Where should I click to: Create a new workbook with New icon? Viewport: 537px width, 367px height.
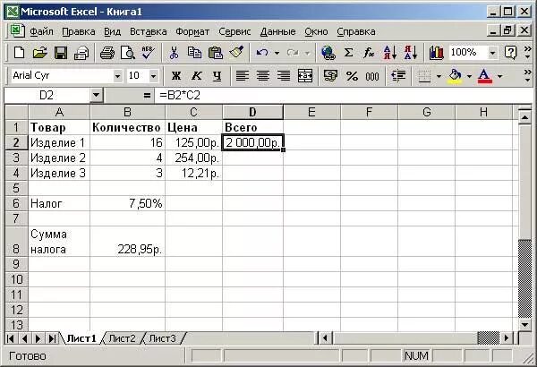[x=19, y=53]
